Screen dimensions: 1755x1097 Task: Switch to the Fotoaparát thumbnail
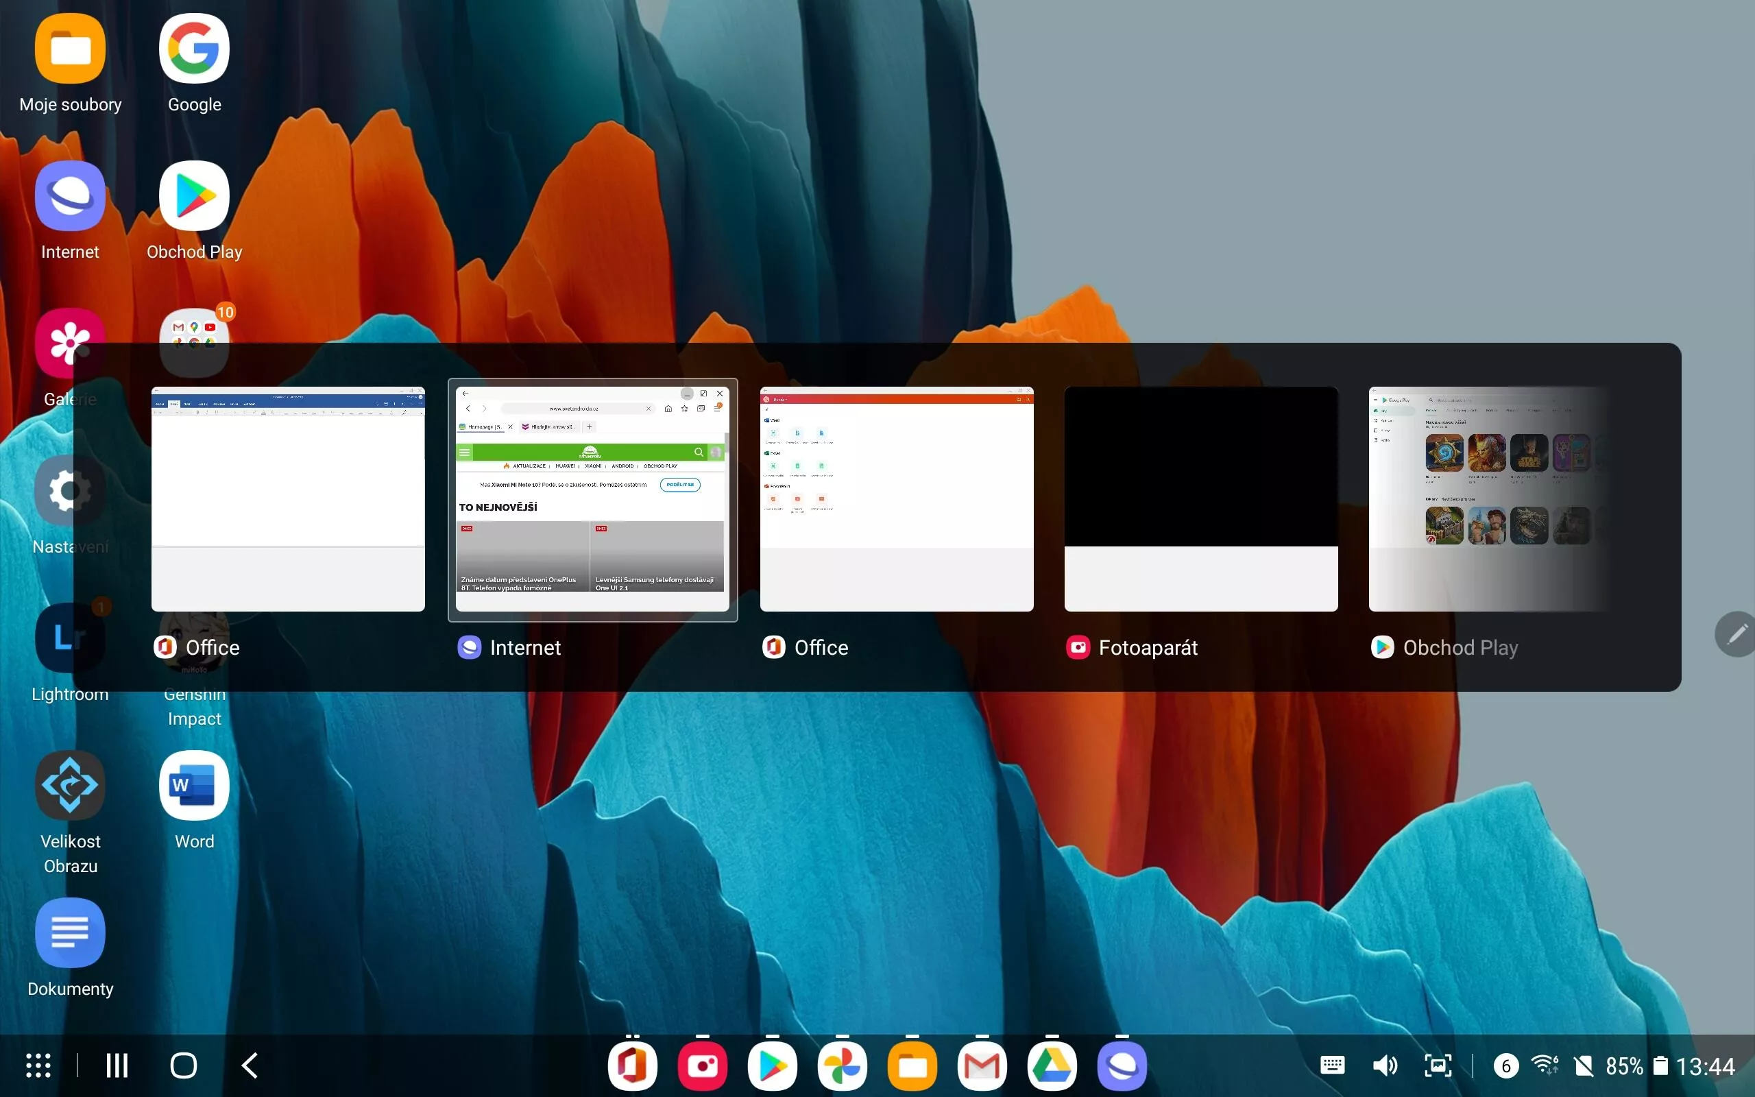(1201, 499)
